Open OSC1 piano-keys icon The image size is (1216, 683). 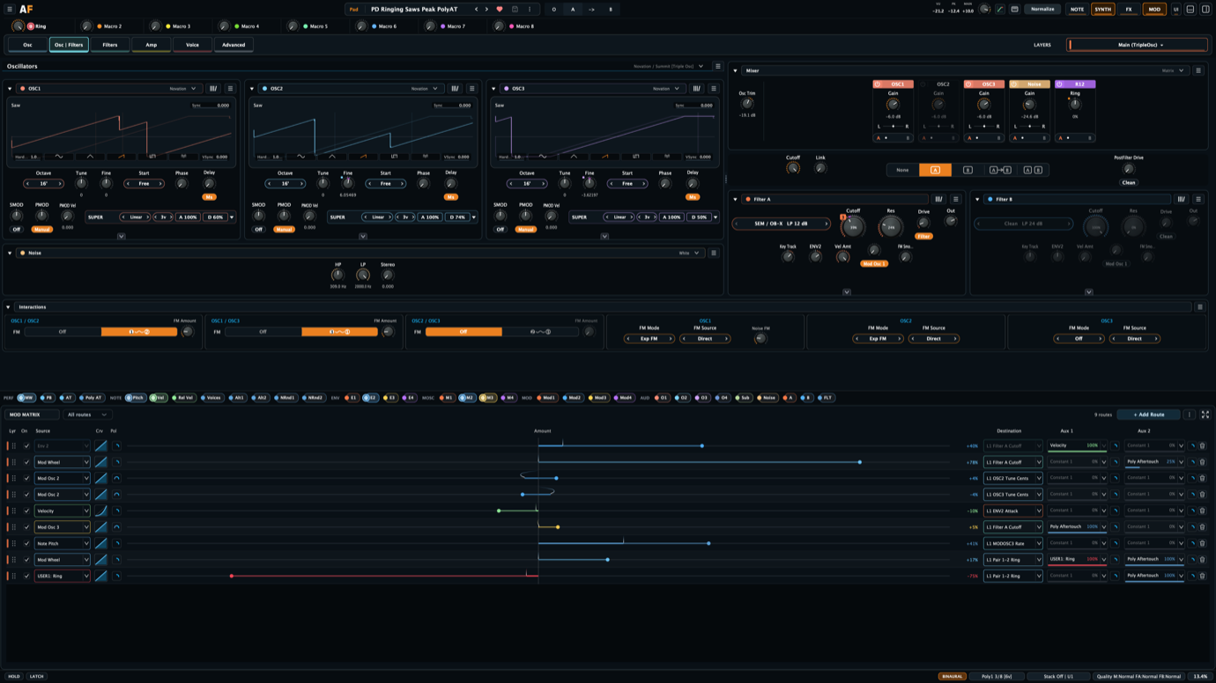(213, 88)
